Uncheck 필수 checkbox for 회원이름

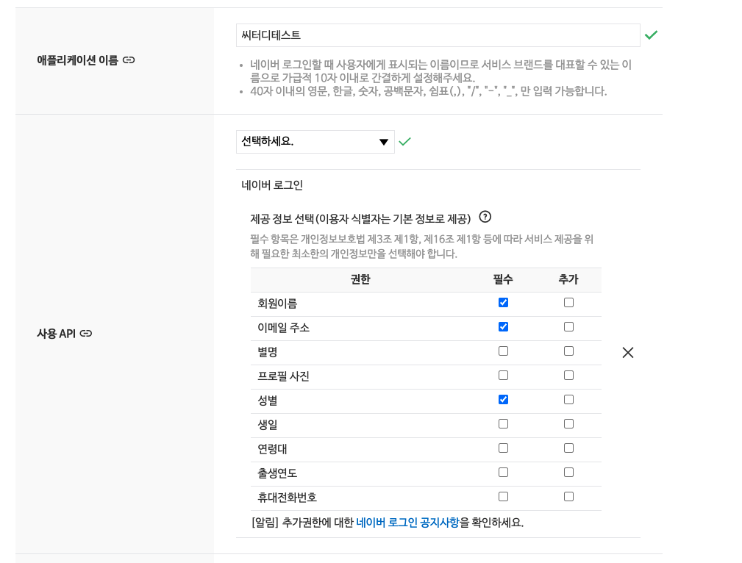pos(503,303)
